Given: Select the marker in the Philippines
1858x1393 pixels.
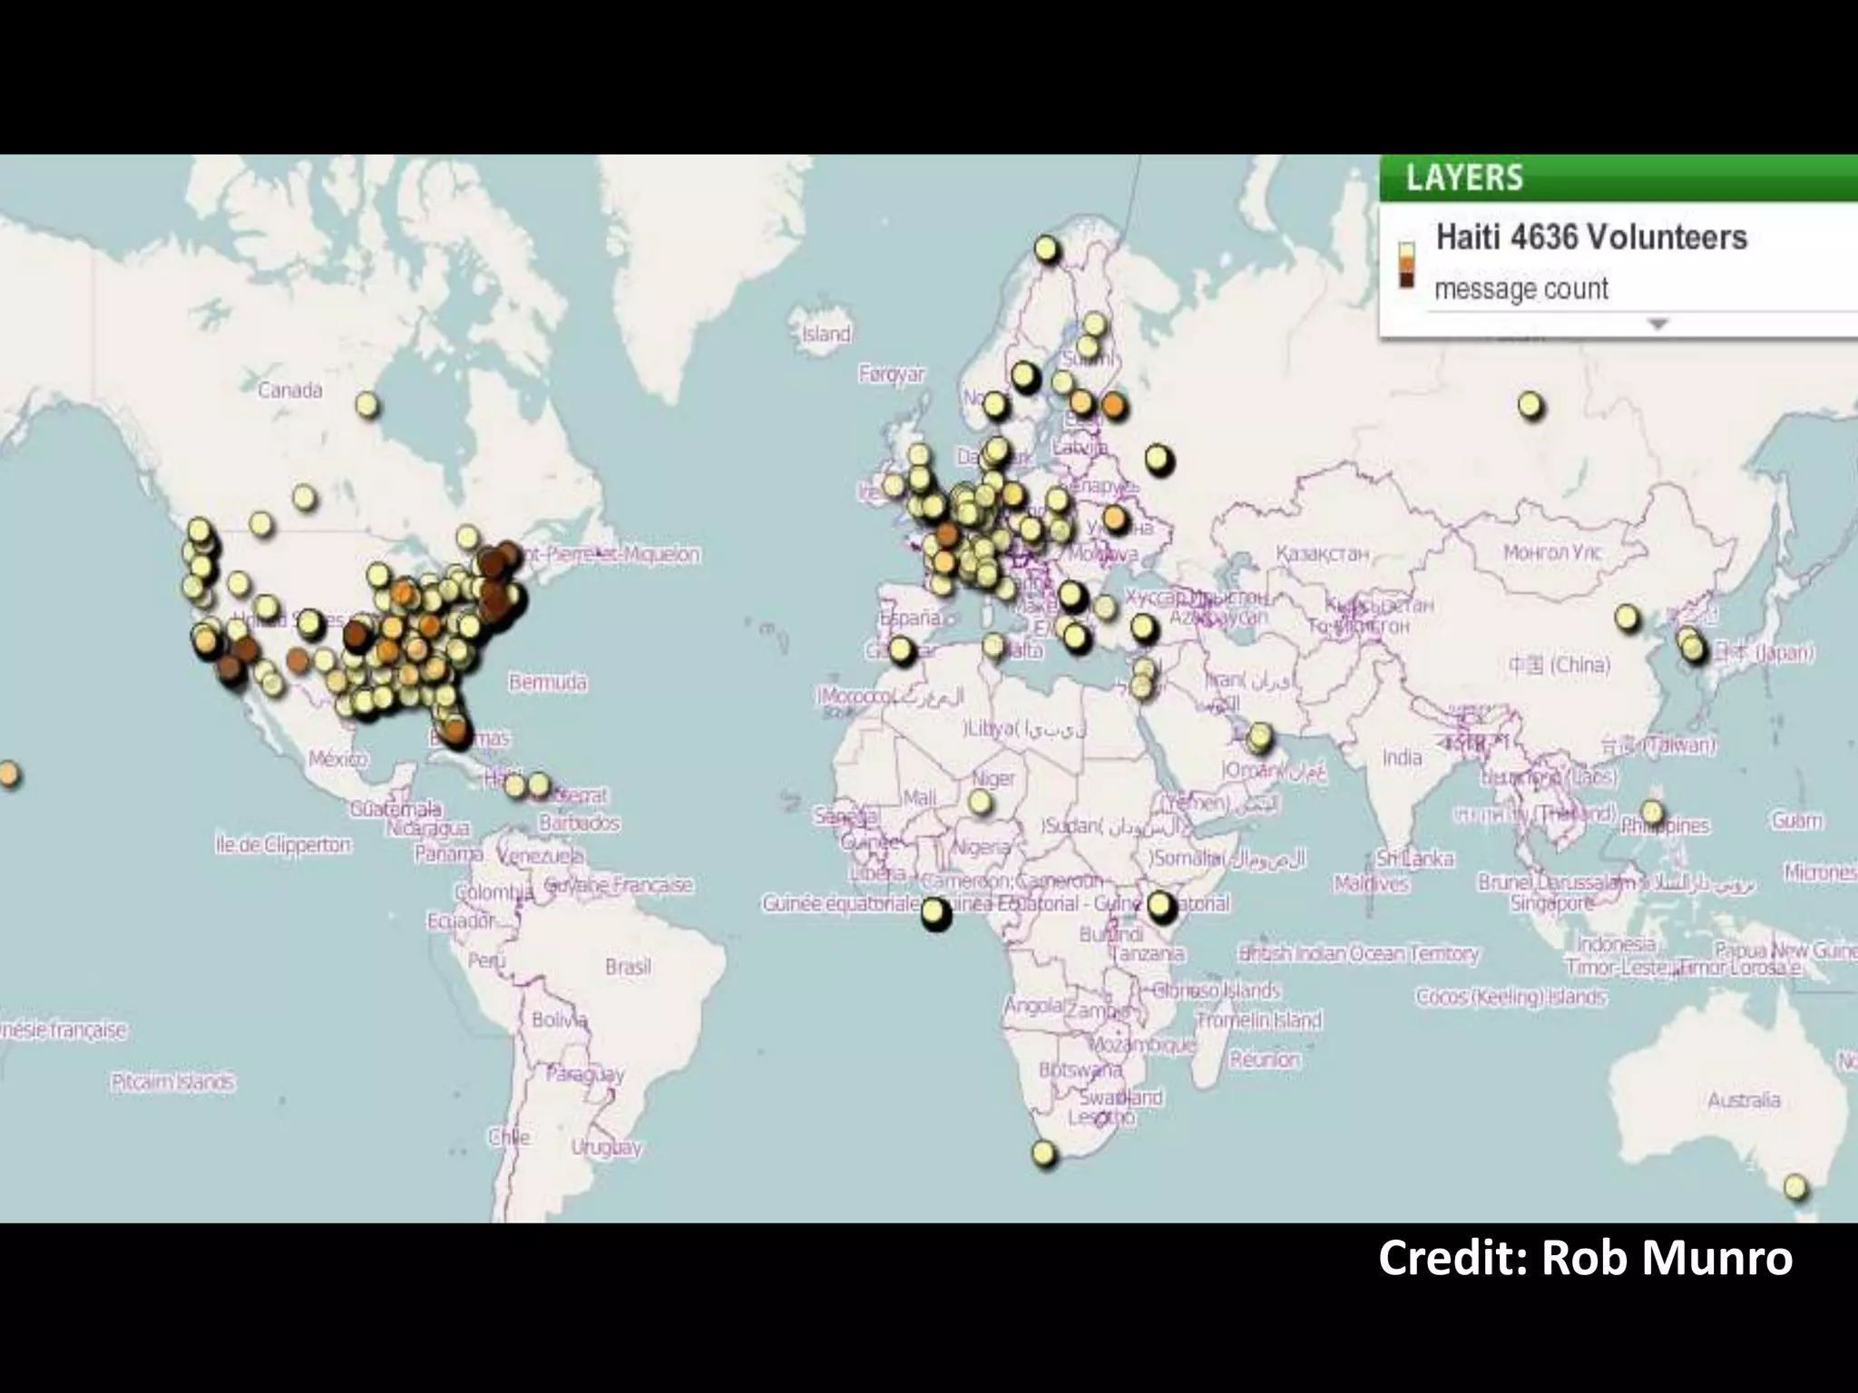Looking at the screenshot, I should coord(1652,812).
